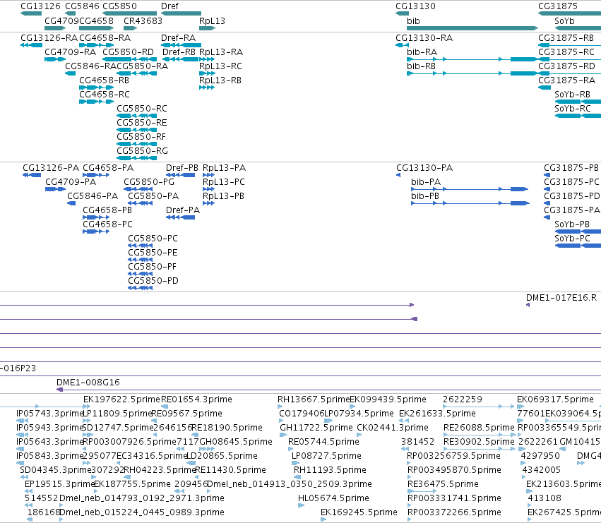
Task: Click the CG13130-RA transcript label
Action: pos(424,38)
